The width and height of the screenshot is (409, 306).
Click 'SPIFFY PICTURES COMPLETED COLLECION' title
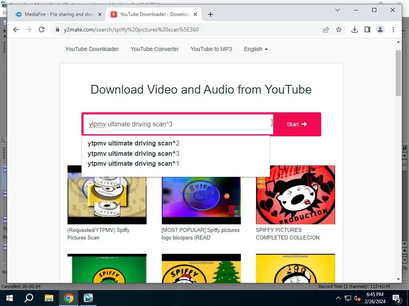coord(288,233)
